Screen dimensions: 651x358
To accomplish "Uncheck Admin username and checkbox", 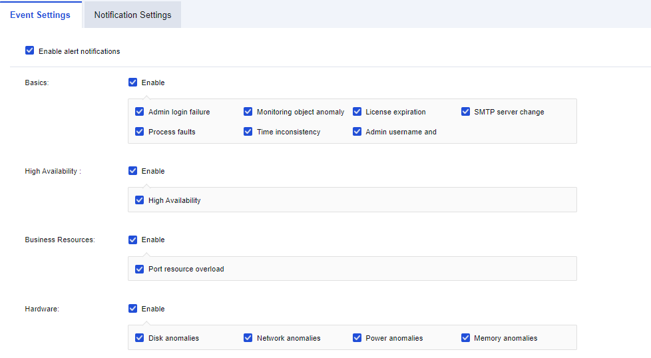I will pos(357,132).
